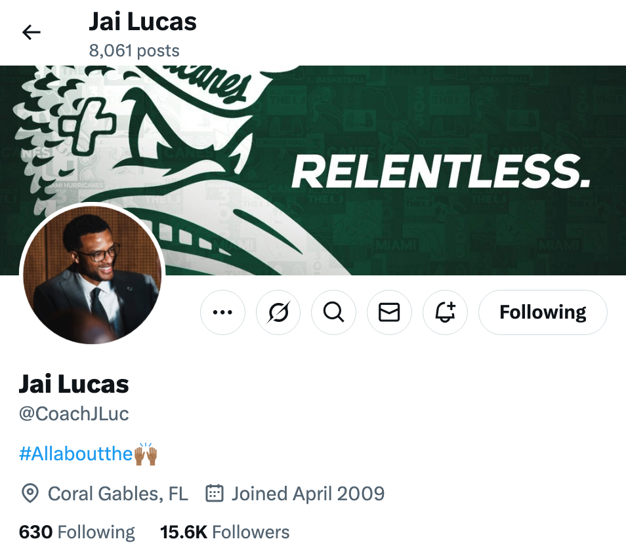Click the 8,061 posts count

click(134, 50)
